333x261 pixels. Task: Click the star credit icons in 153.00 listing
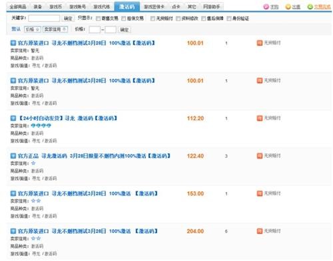point(36,201)
